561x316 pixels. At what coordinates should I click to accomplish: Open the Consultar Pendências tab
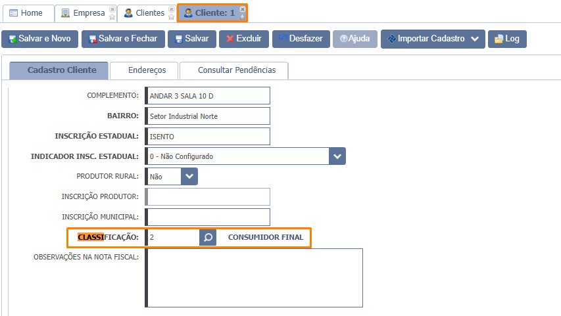237,70
